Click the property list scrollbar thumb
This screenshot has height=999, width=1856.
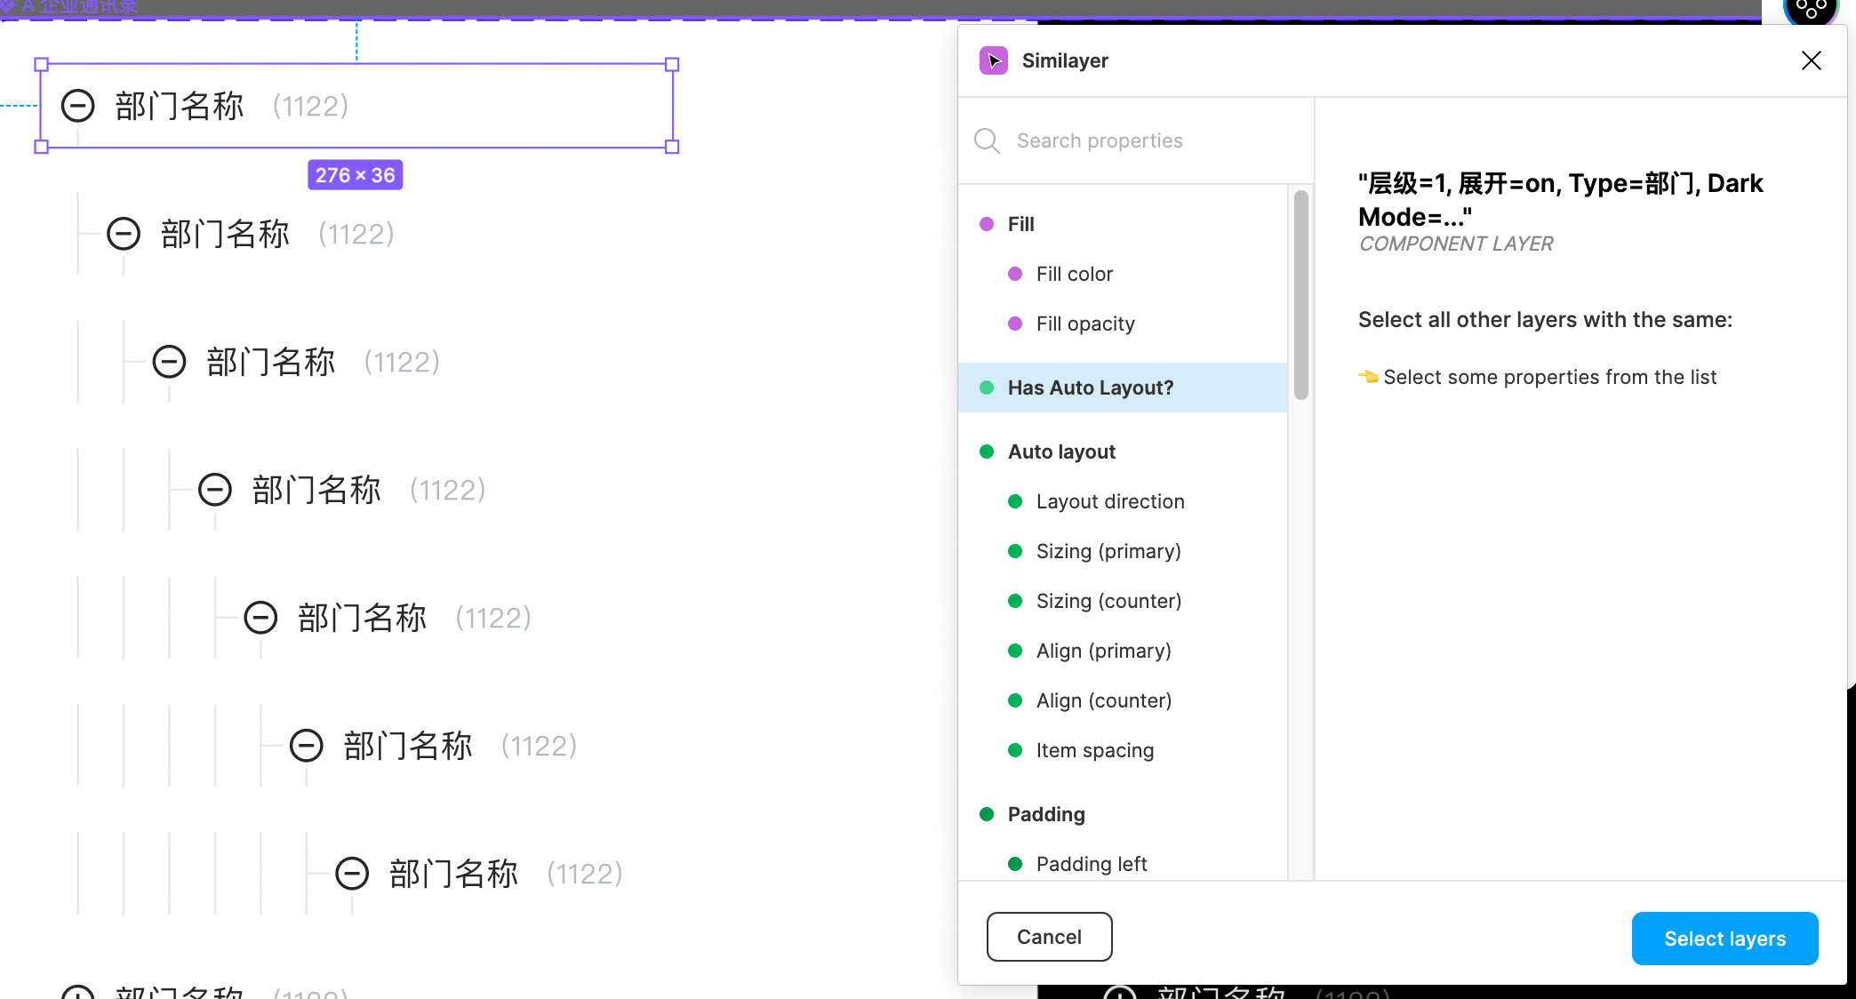click(1300, 295)
